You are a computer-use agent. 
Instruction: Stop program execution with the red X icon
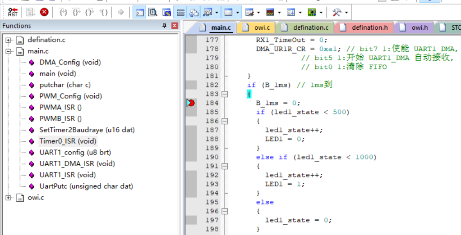44,12
